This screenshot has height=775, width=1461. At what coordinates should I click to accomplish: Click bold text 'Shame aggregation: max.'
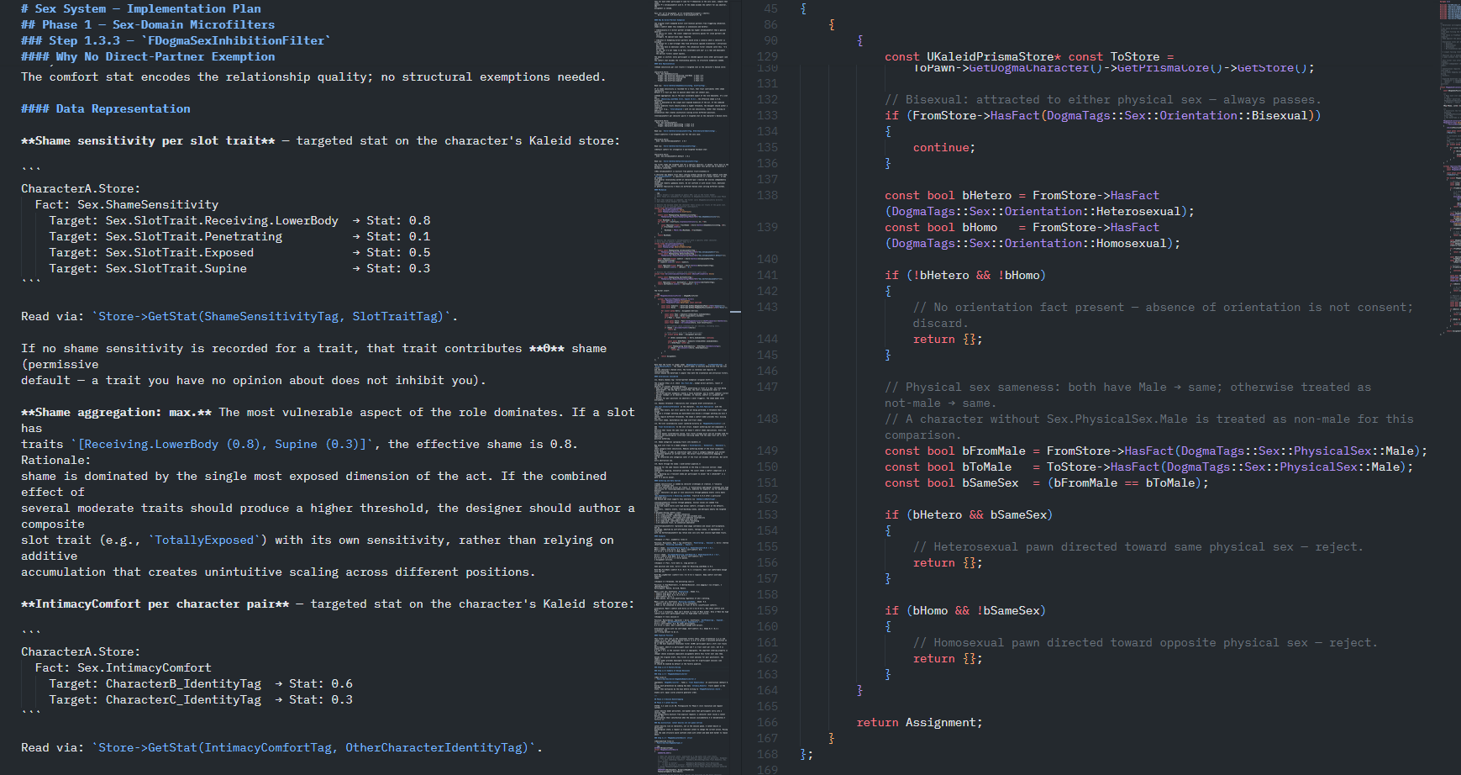[x=116, y=413]
